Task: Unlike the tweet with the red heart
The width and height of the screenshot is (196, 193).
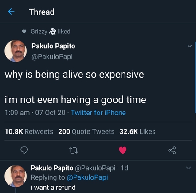Action: 123,150
